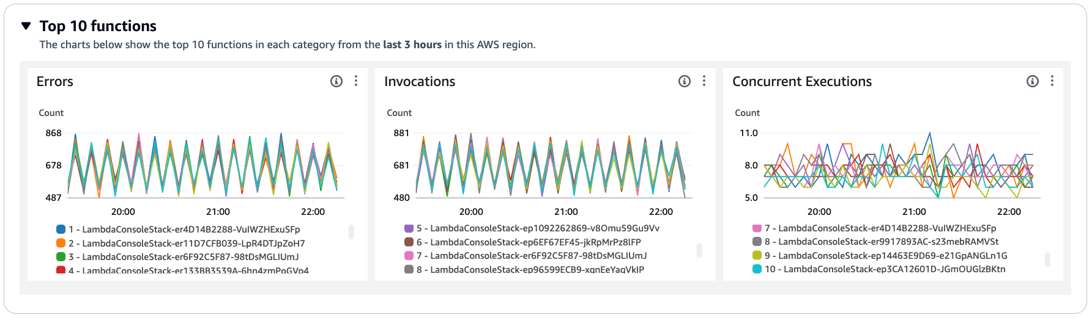Open the Errors chart options menu
1092x318 pixels.
click(356, 81)
